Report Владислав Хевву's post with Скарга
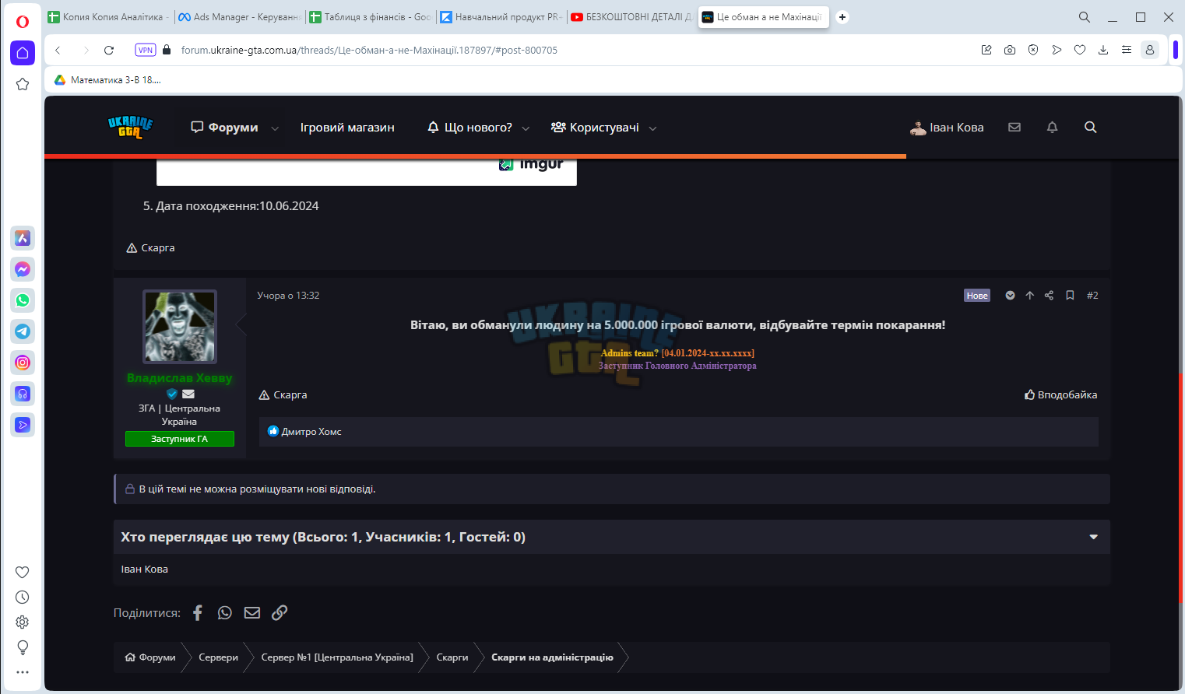The height and width of the screenshot is (694, 1185). pos(283,395)
